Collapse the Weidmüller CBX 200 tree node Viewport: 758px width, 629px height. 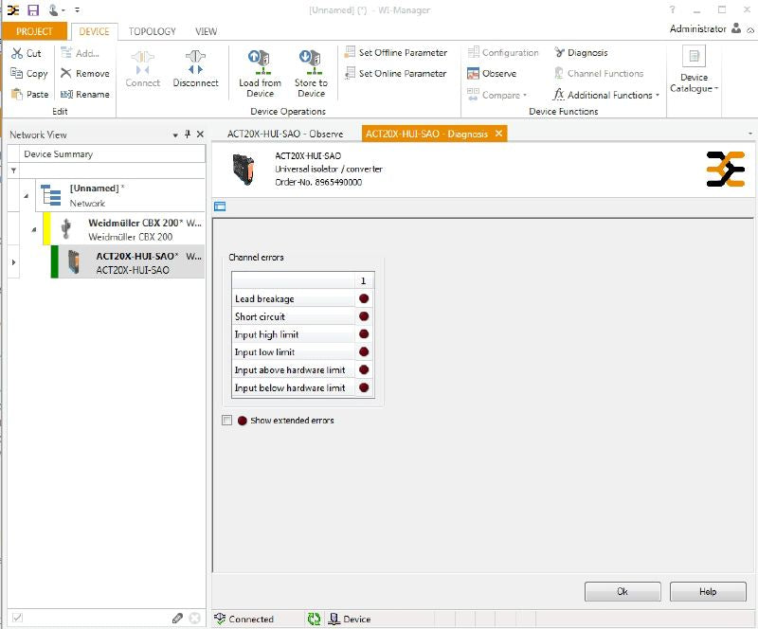coord(34,229)
